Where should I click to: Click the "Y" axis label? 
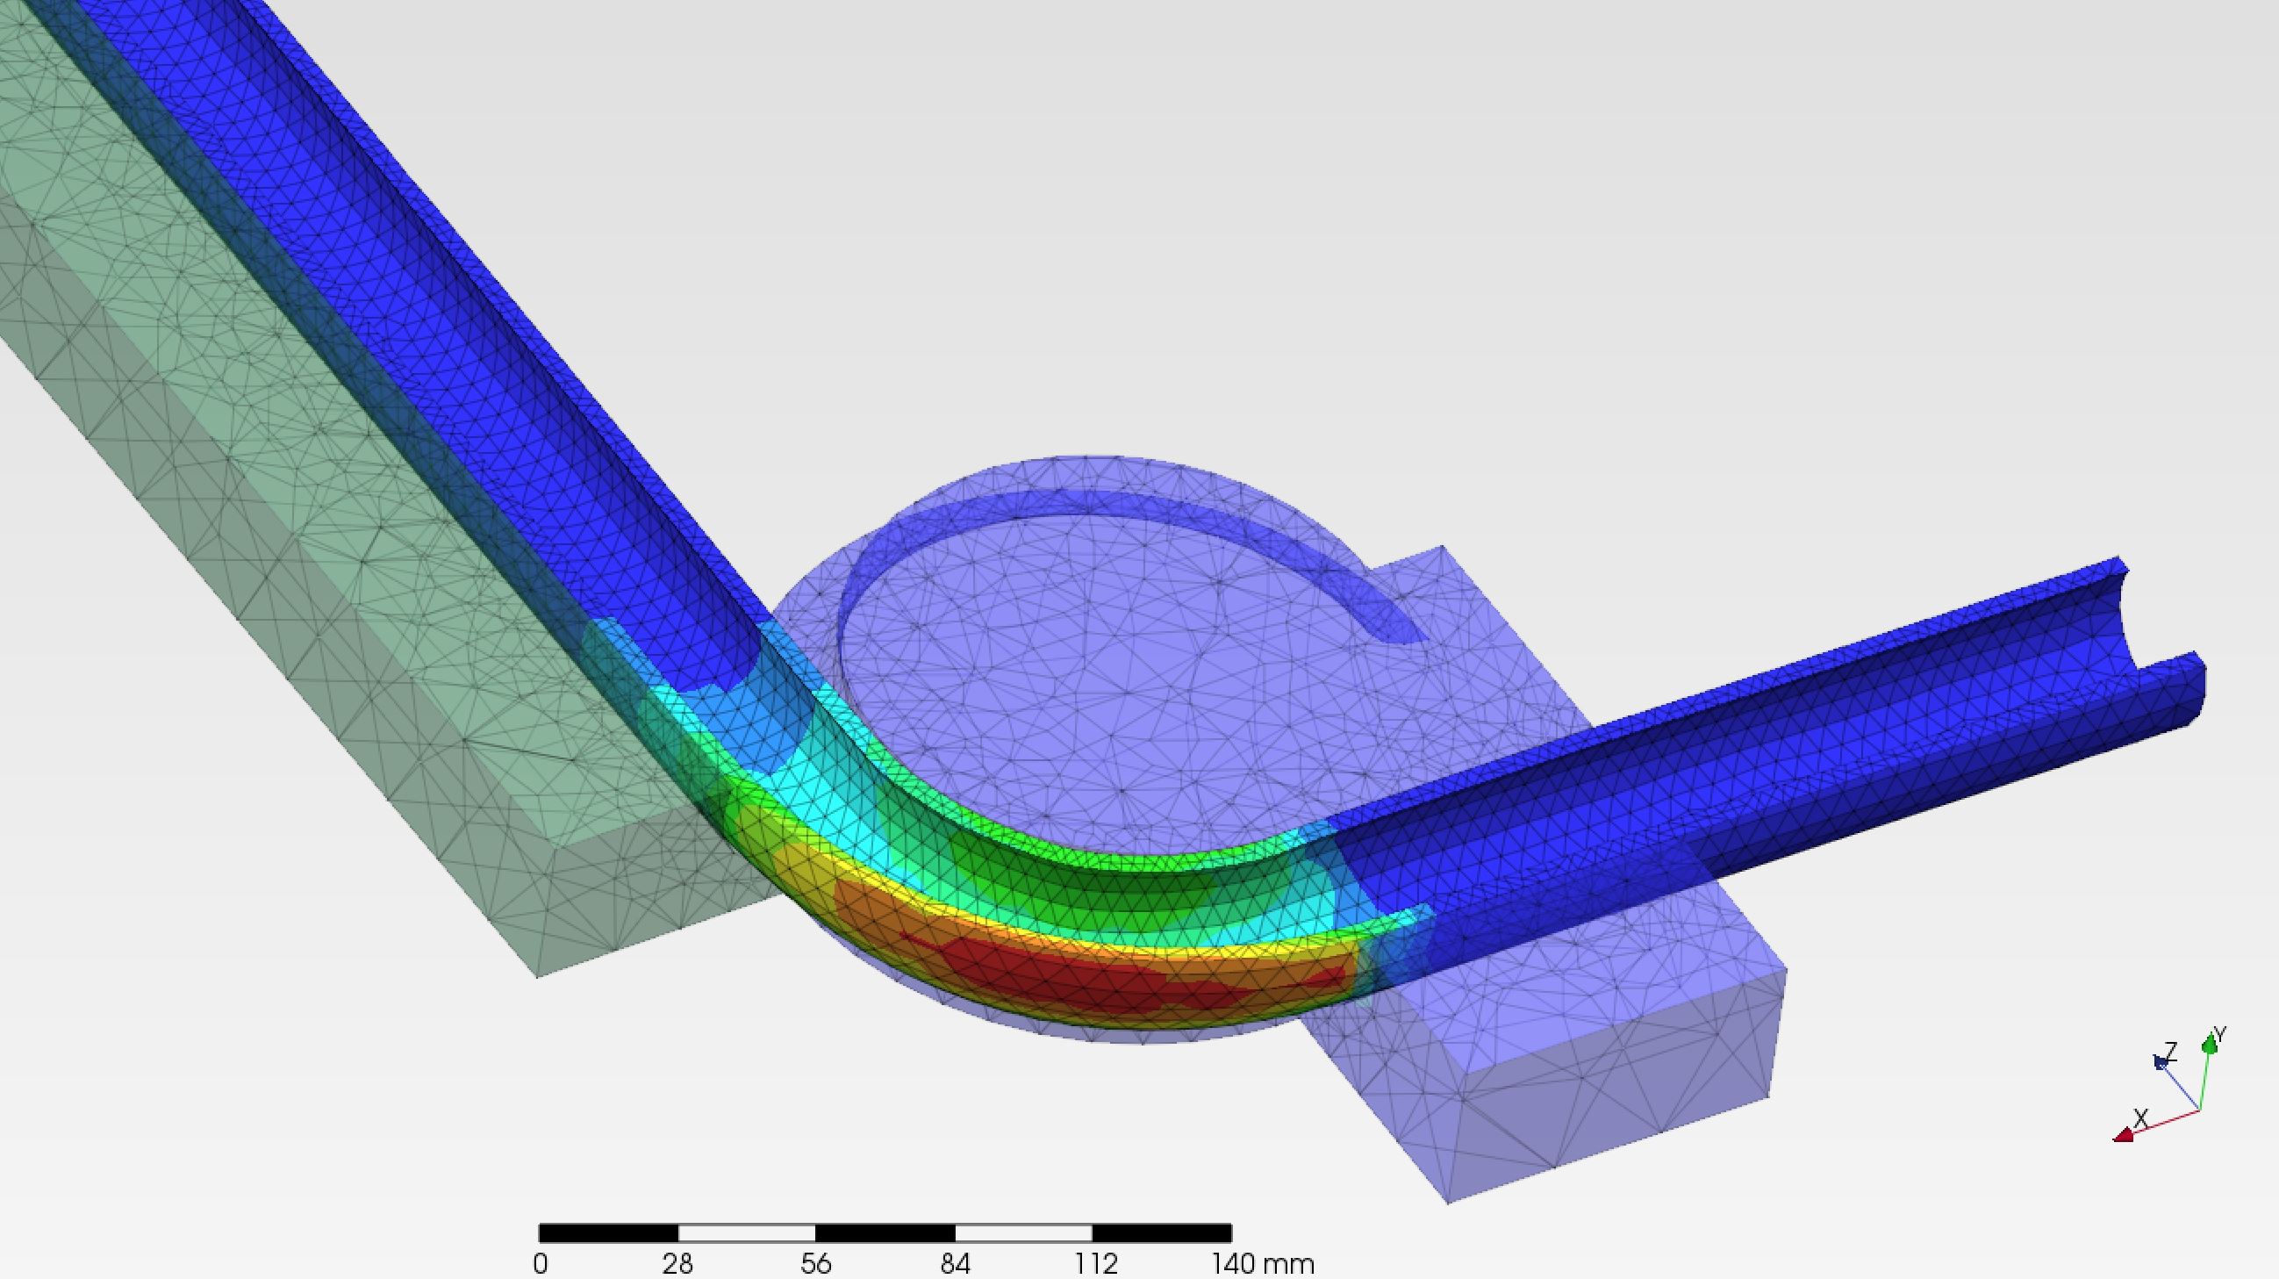coord(2218,1035)
